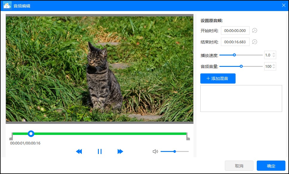This screenshot has width=289, height=174.
Task: Mute audio via the speaker icon
Action: (155, 151)
